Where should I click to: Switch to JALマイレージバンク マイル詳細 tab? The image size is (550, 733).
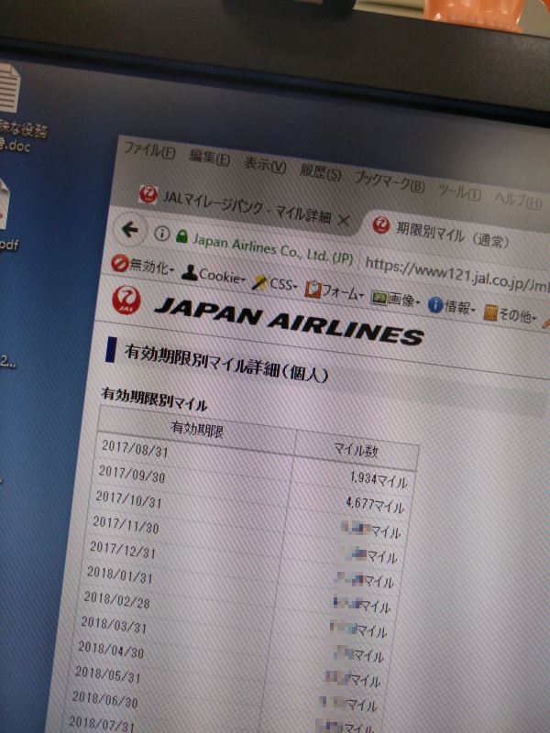tap(247, 205)
